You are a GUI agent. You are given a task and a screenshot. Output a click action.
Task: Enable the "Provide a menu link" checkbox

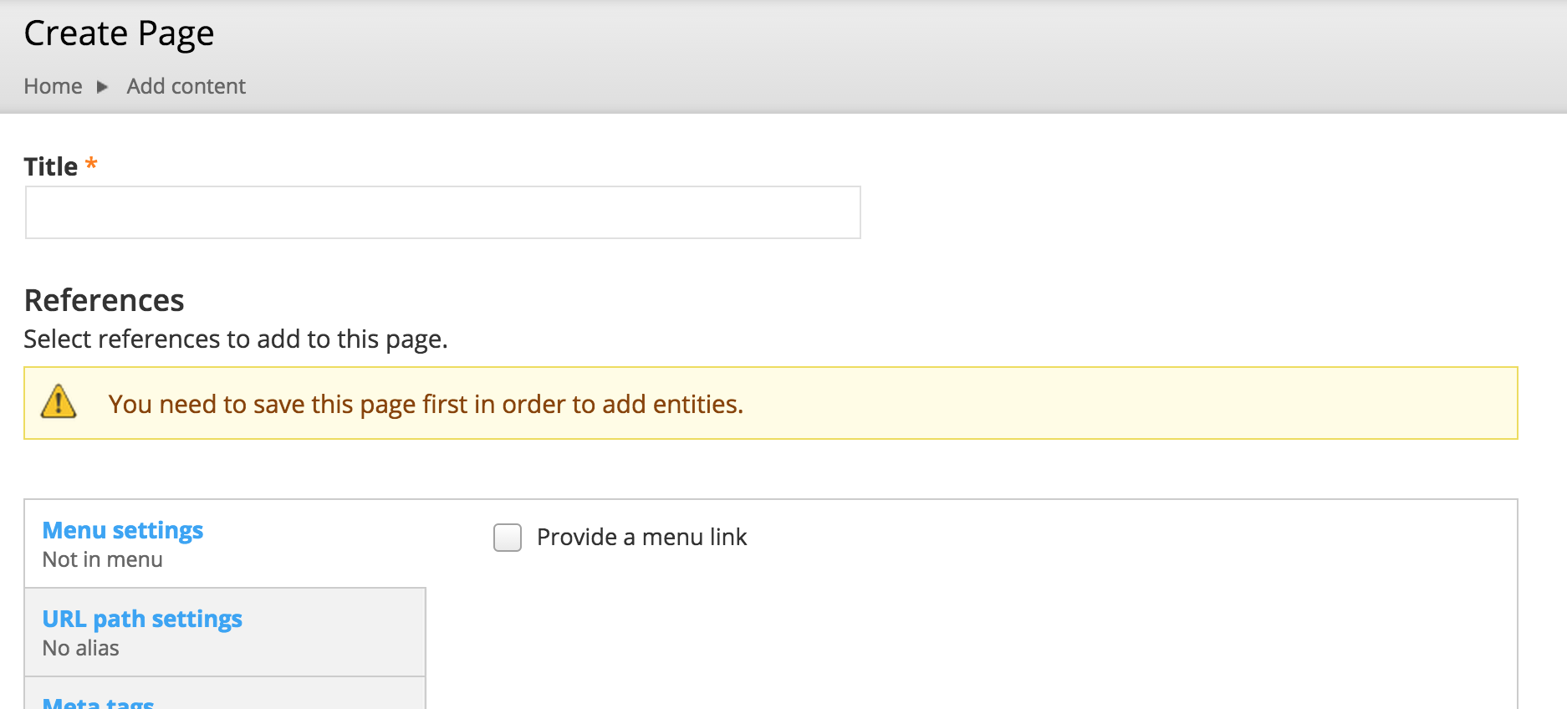pos(507,537)
